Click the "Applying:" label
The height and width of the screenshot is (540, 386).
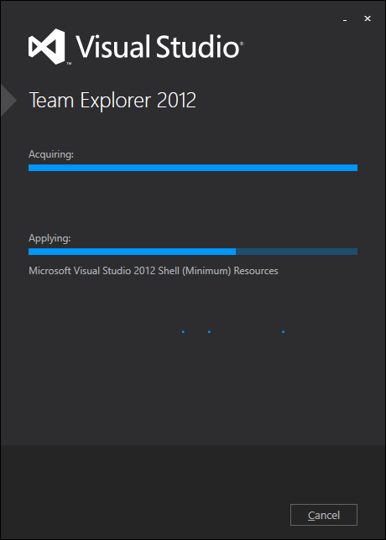point(50,238)
